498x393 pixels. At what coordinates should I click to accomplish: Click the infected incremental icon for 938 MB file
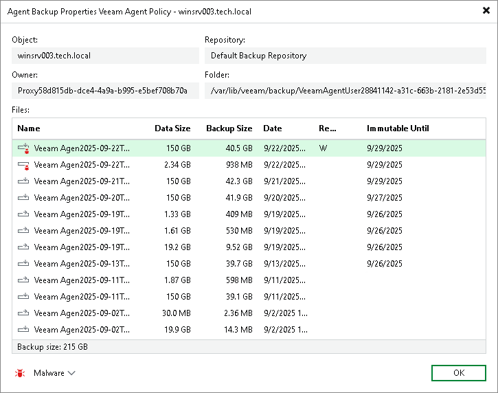(23, 165)
